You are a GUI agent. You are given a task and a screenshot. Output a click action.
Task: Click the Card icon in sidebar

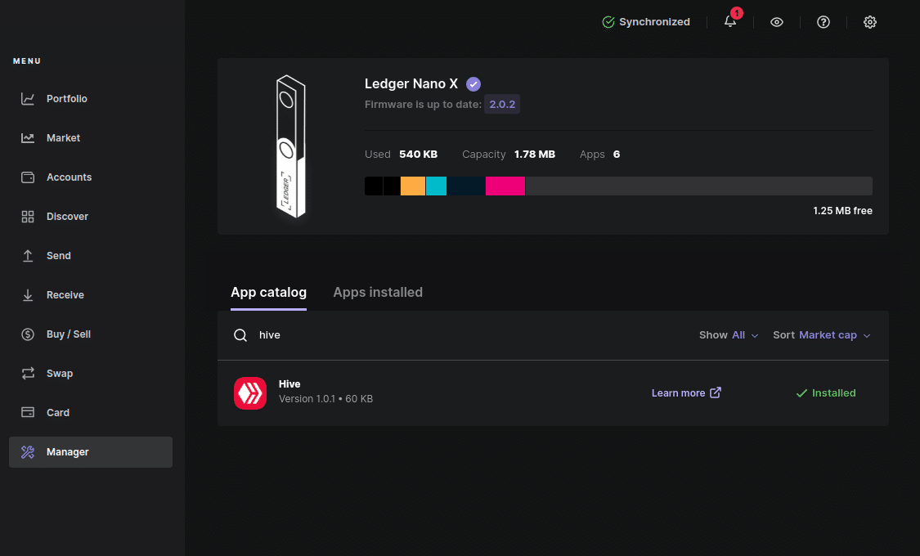[28, 412]
